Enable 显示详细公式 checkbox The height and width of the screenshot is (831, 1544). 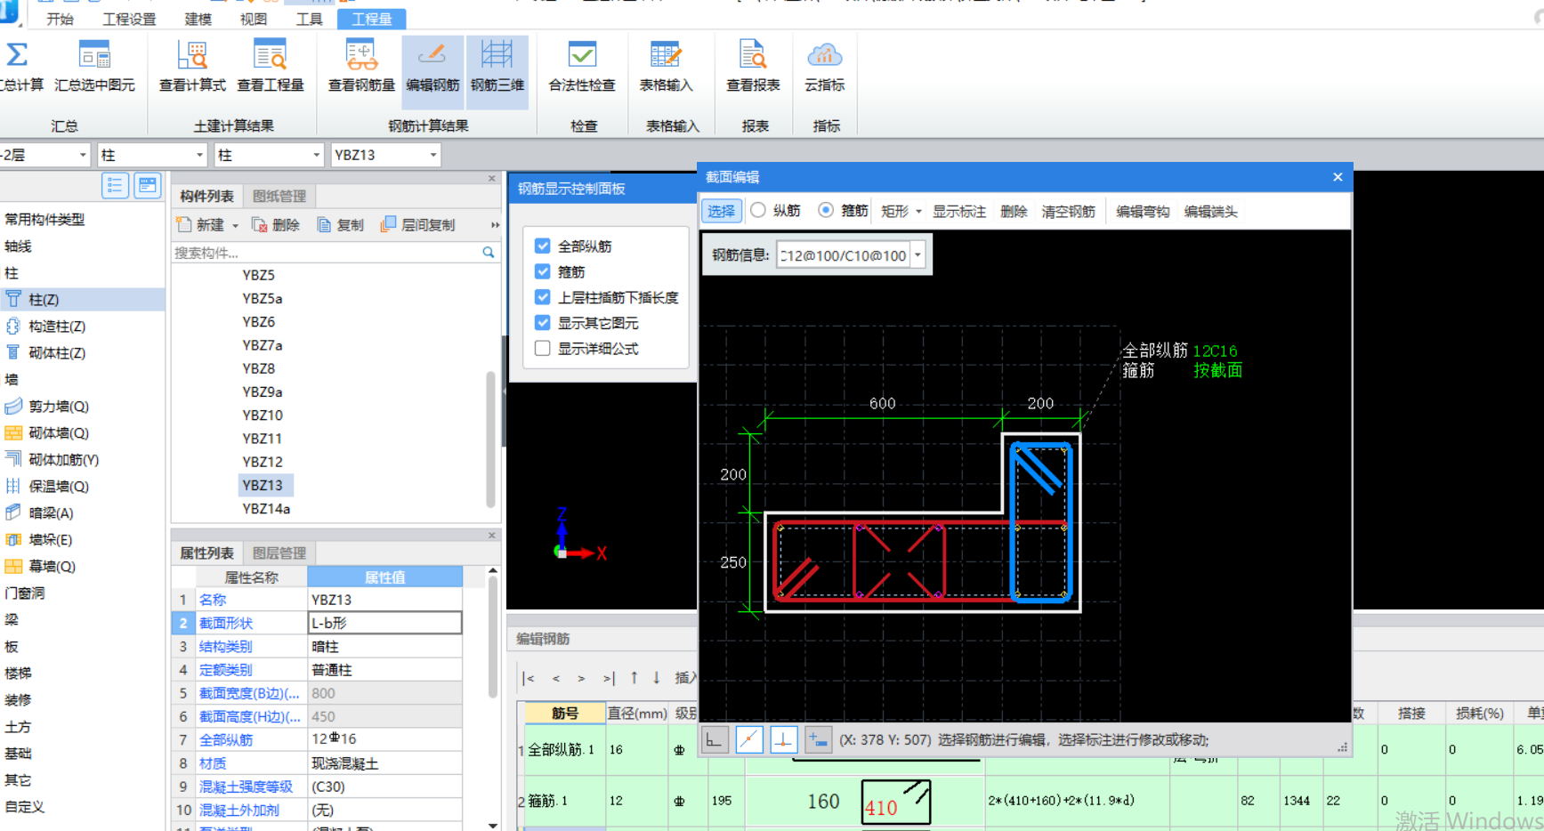542,349
